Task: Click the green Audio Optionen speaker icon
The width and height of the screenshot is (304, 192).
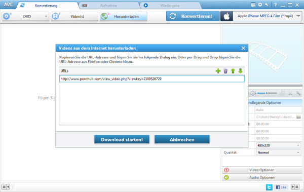Action: point(226,177)
